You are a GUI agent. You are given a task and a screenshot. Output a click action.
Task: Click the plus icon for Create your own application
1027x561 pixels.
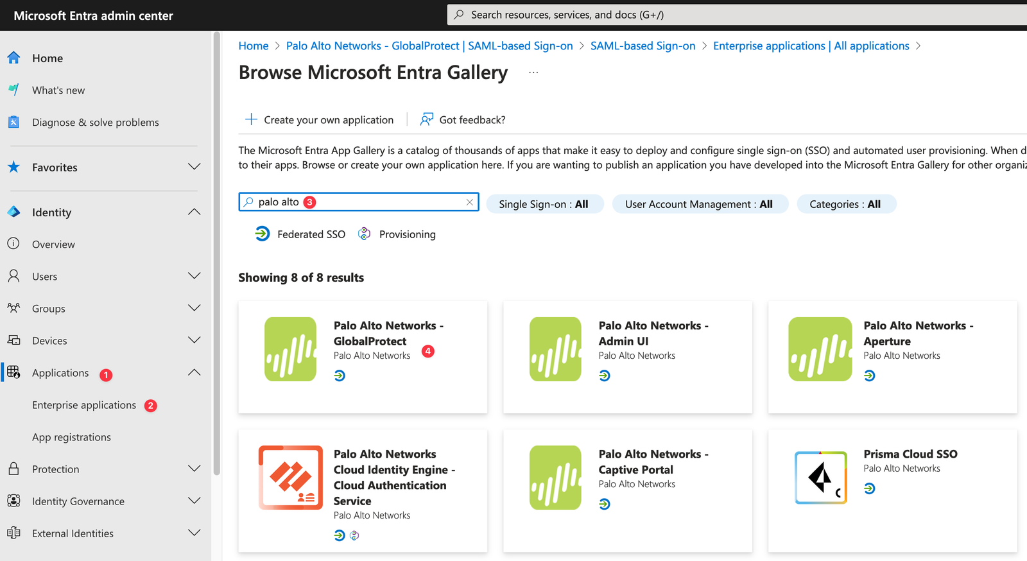(x=251, y=119)
